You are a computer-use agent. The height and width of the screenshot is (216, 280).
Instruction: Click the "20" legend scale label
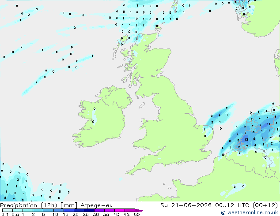(76, 214)
